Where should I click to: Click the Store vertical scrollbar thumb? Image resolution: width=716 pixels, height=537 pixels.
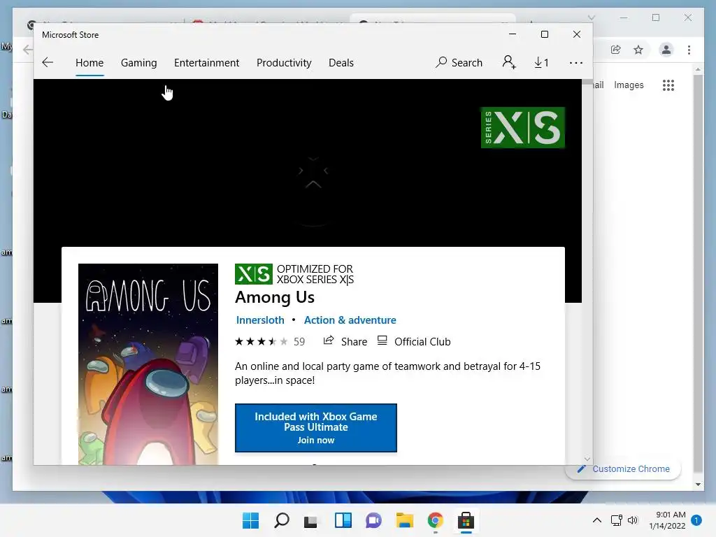(587, 82)
